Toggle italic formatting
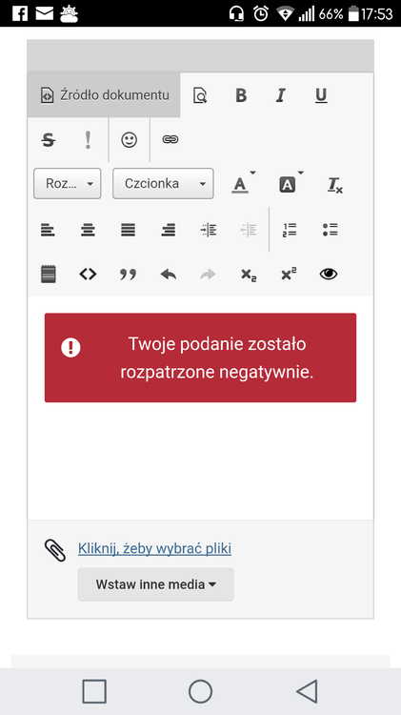401x715 pixels. 281,95
